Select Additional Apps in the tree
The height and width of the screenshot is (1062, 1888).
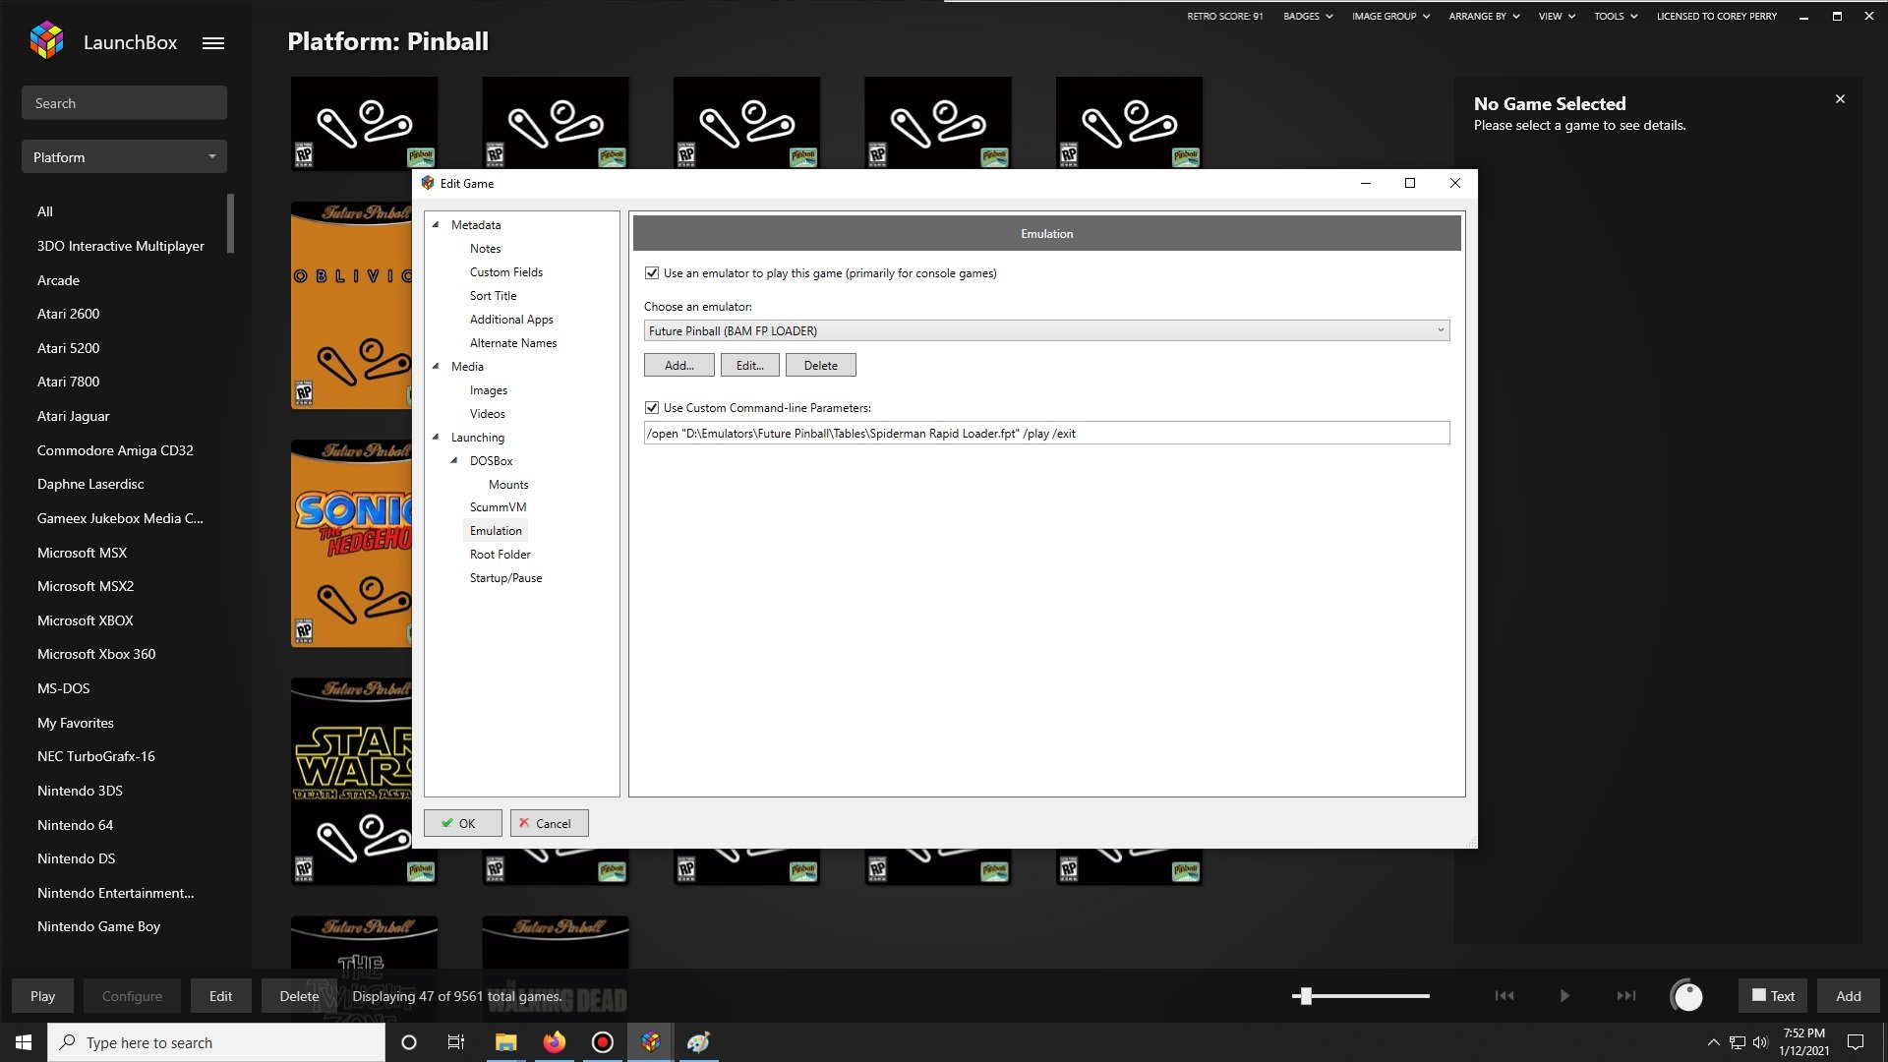[x=511, y=320]
